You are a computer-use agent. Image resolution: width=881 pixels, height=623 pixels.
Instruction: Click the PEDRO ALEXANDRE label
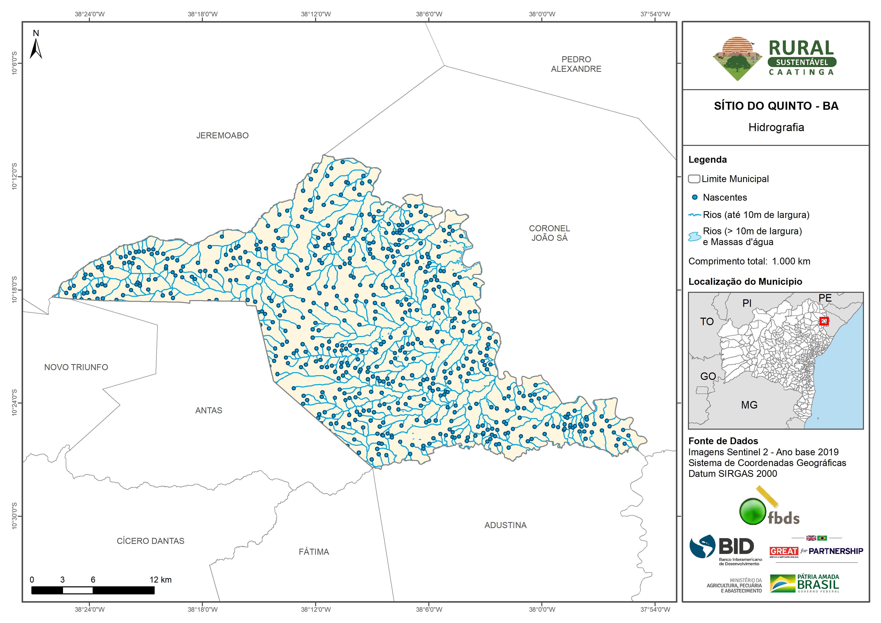point(576,64)
